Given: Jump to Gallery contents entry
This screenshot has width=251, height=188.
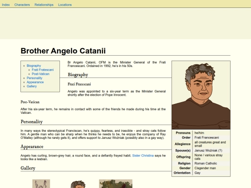Looking at the screenshot, I should coord(32,86).
